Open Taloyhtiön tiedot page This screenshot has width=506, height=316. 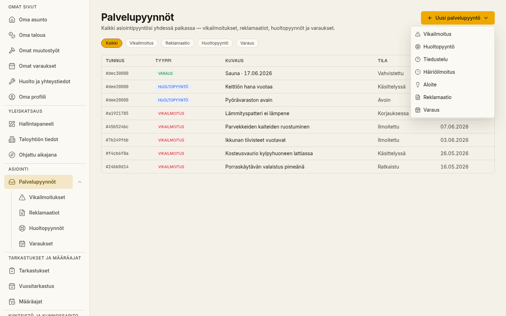(45, 139)
